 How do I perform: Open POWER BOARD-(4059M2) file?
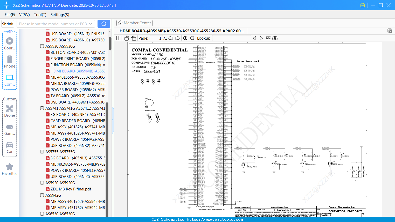78,90
